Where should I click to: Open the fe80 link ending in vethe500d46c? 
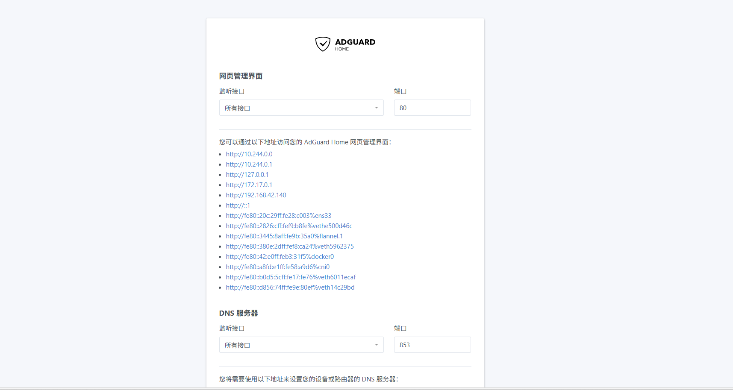[289, 226]
